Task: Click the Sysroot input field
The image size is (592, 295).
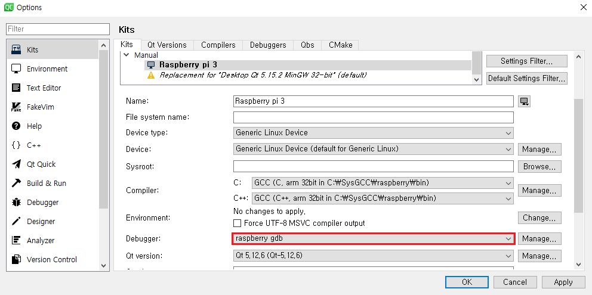Action: tap(374, 166)
